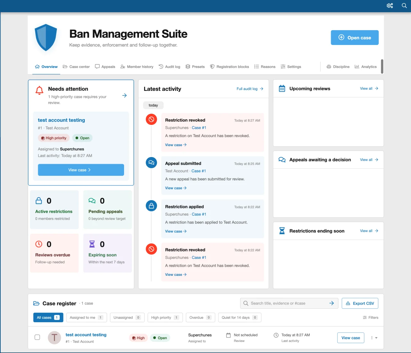Go to the Audit log tab
Viewport: 411px width, 353px height.
(169, 67)
